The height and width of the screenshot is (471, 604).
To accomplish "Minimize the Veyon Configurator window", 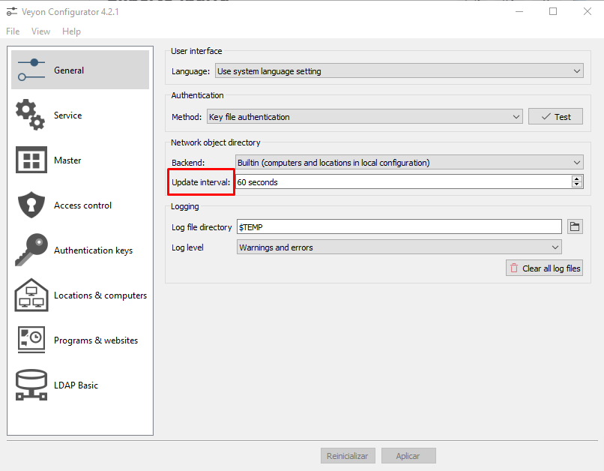I will pos(519,11).
